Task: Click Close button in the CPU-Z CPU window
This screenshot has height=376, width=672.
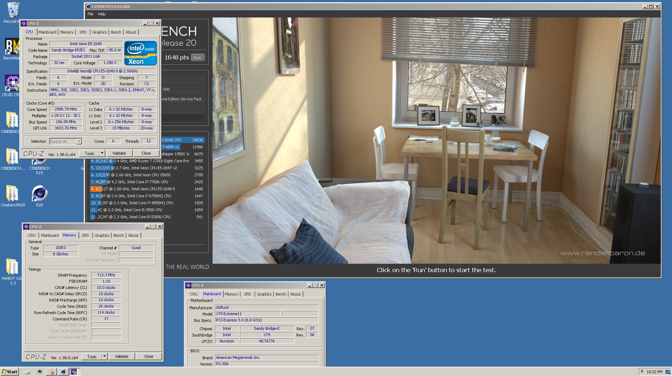Action: pos(146,153)
